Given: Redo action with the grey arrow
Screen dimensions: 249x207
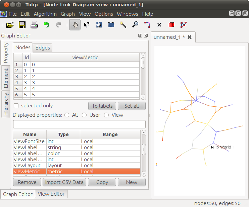Looking at the screenshot, I should click(58, 25).
